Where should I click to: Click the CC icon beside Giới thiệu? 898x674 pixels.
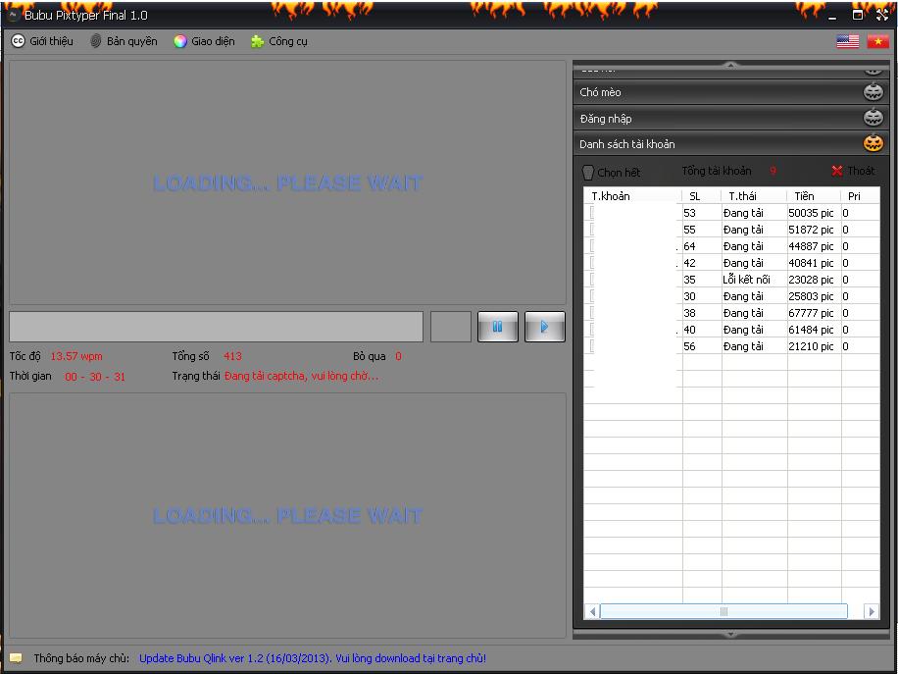pos(19,41)
